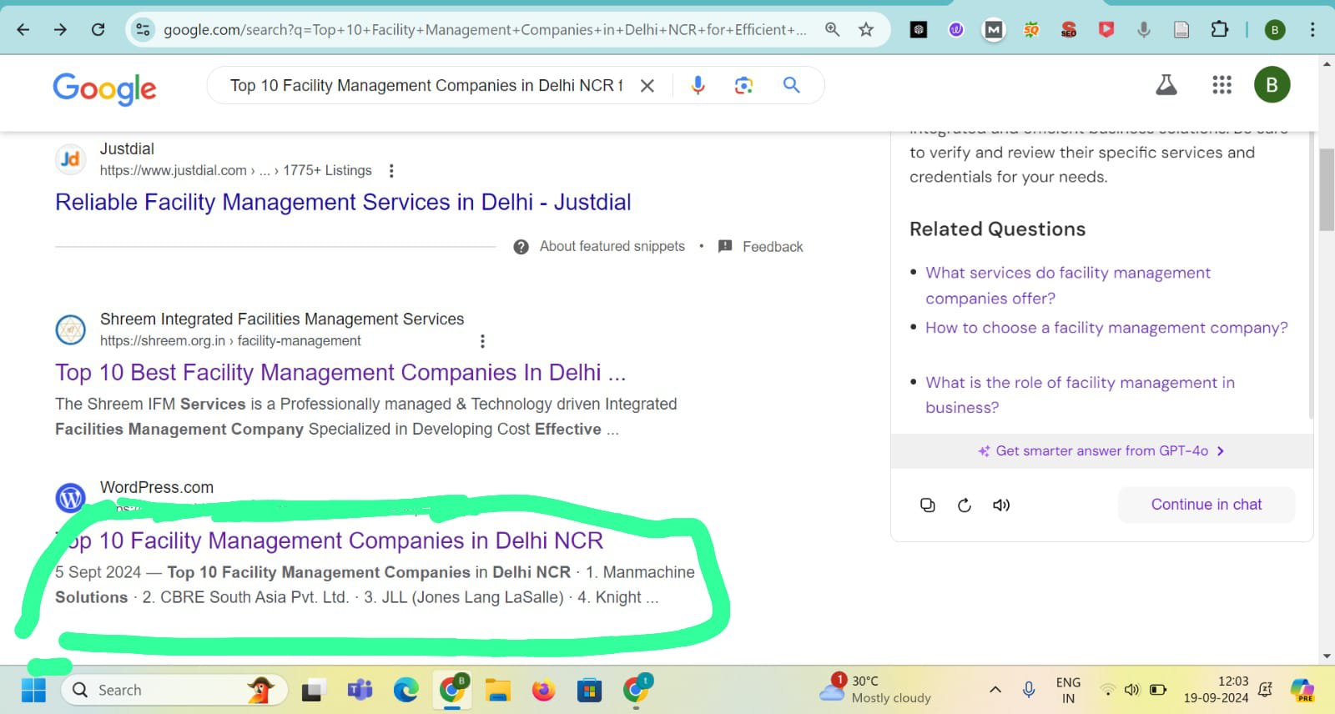
Task: Open Google Search Labs flask icon
Action: pos(1166,85)
